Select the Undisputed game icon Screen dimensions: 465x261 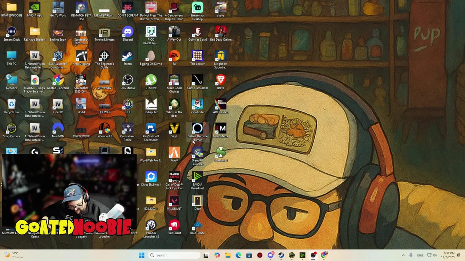tap(151, 107)
